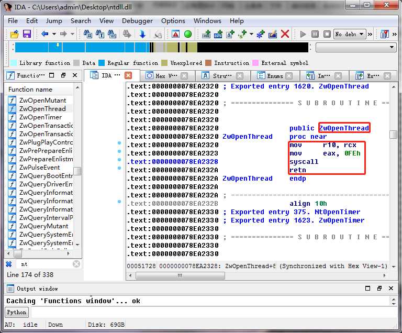This screenshot has width=402, height=333.
Task: Click the search immediate value binoculars icon
Action: pos(88,34)
